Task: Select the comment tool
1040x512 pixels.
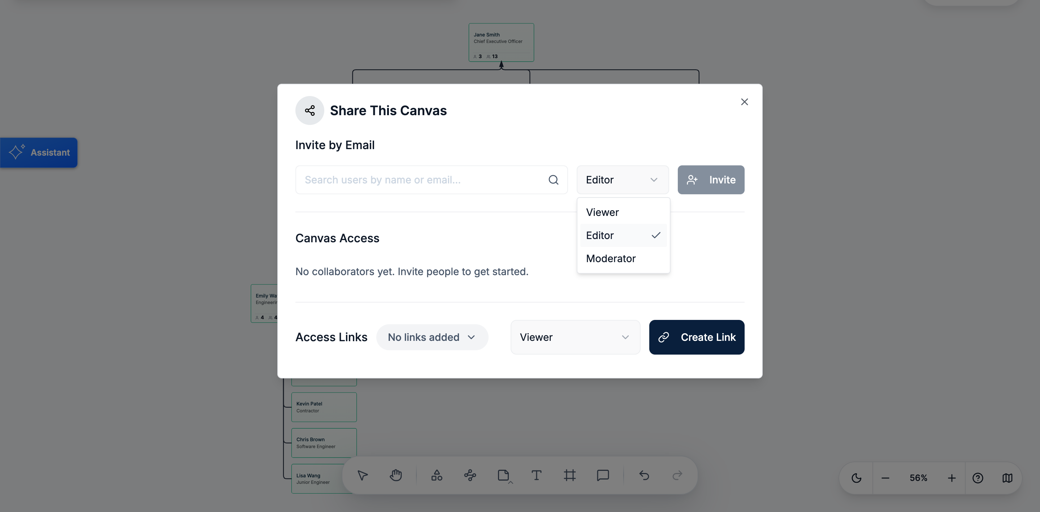Action: click(603, 475)
